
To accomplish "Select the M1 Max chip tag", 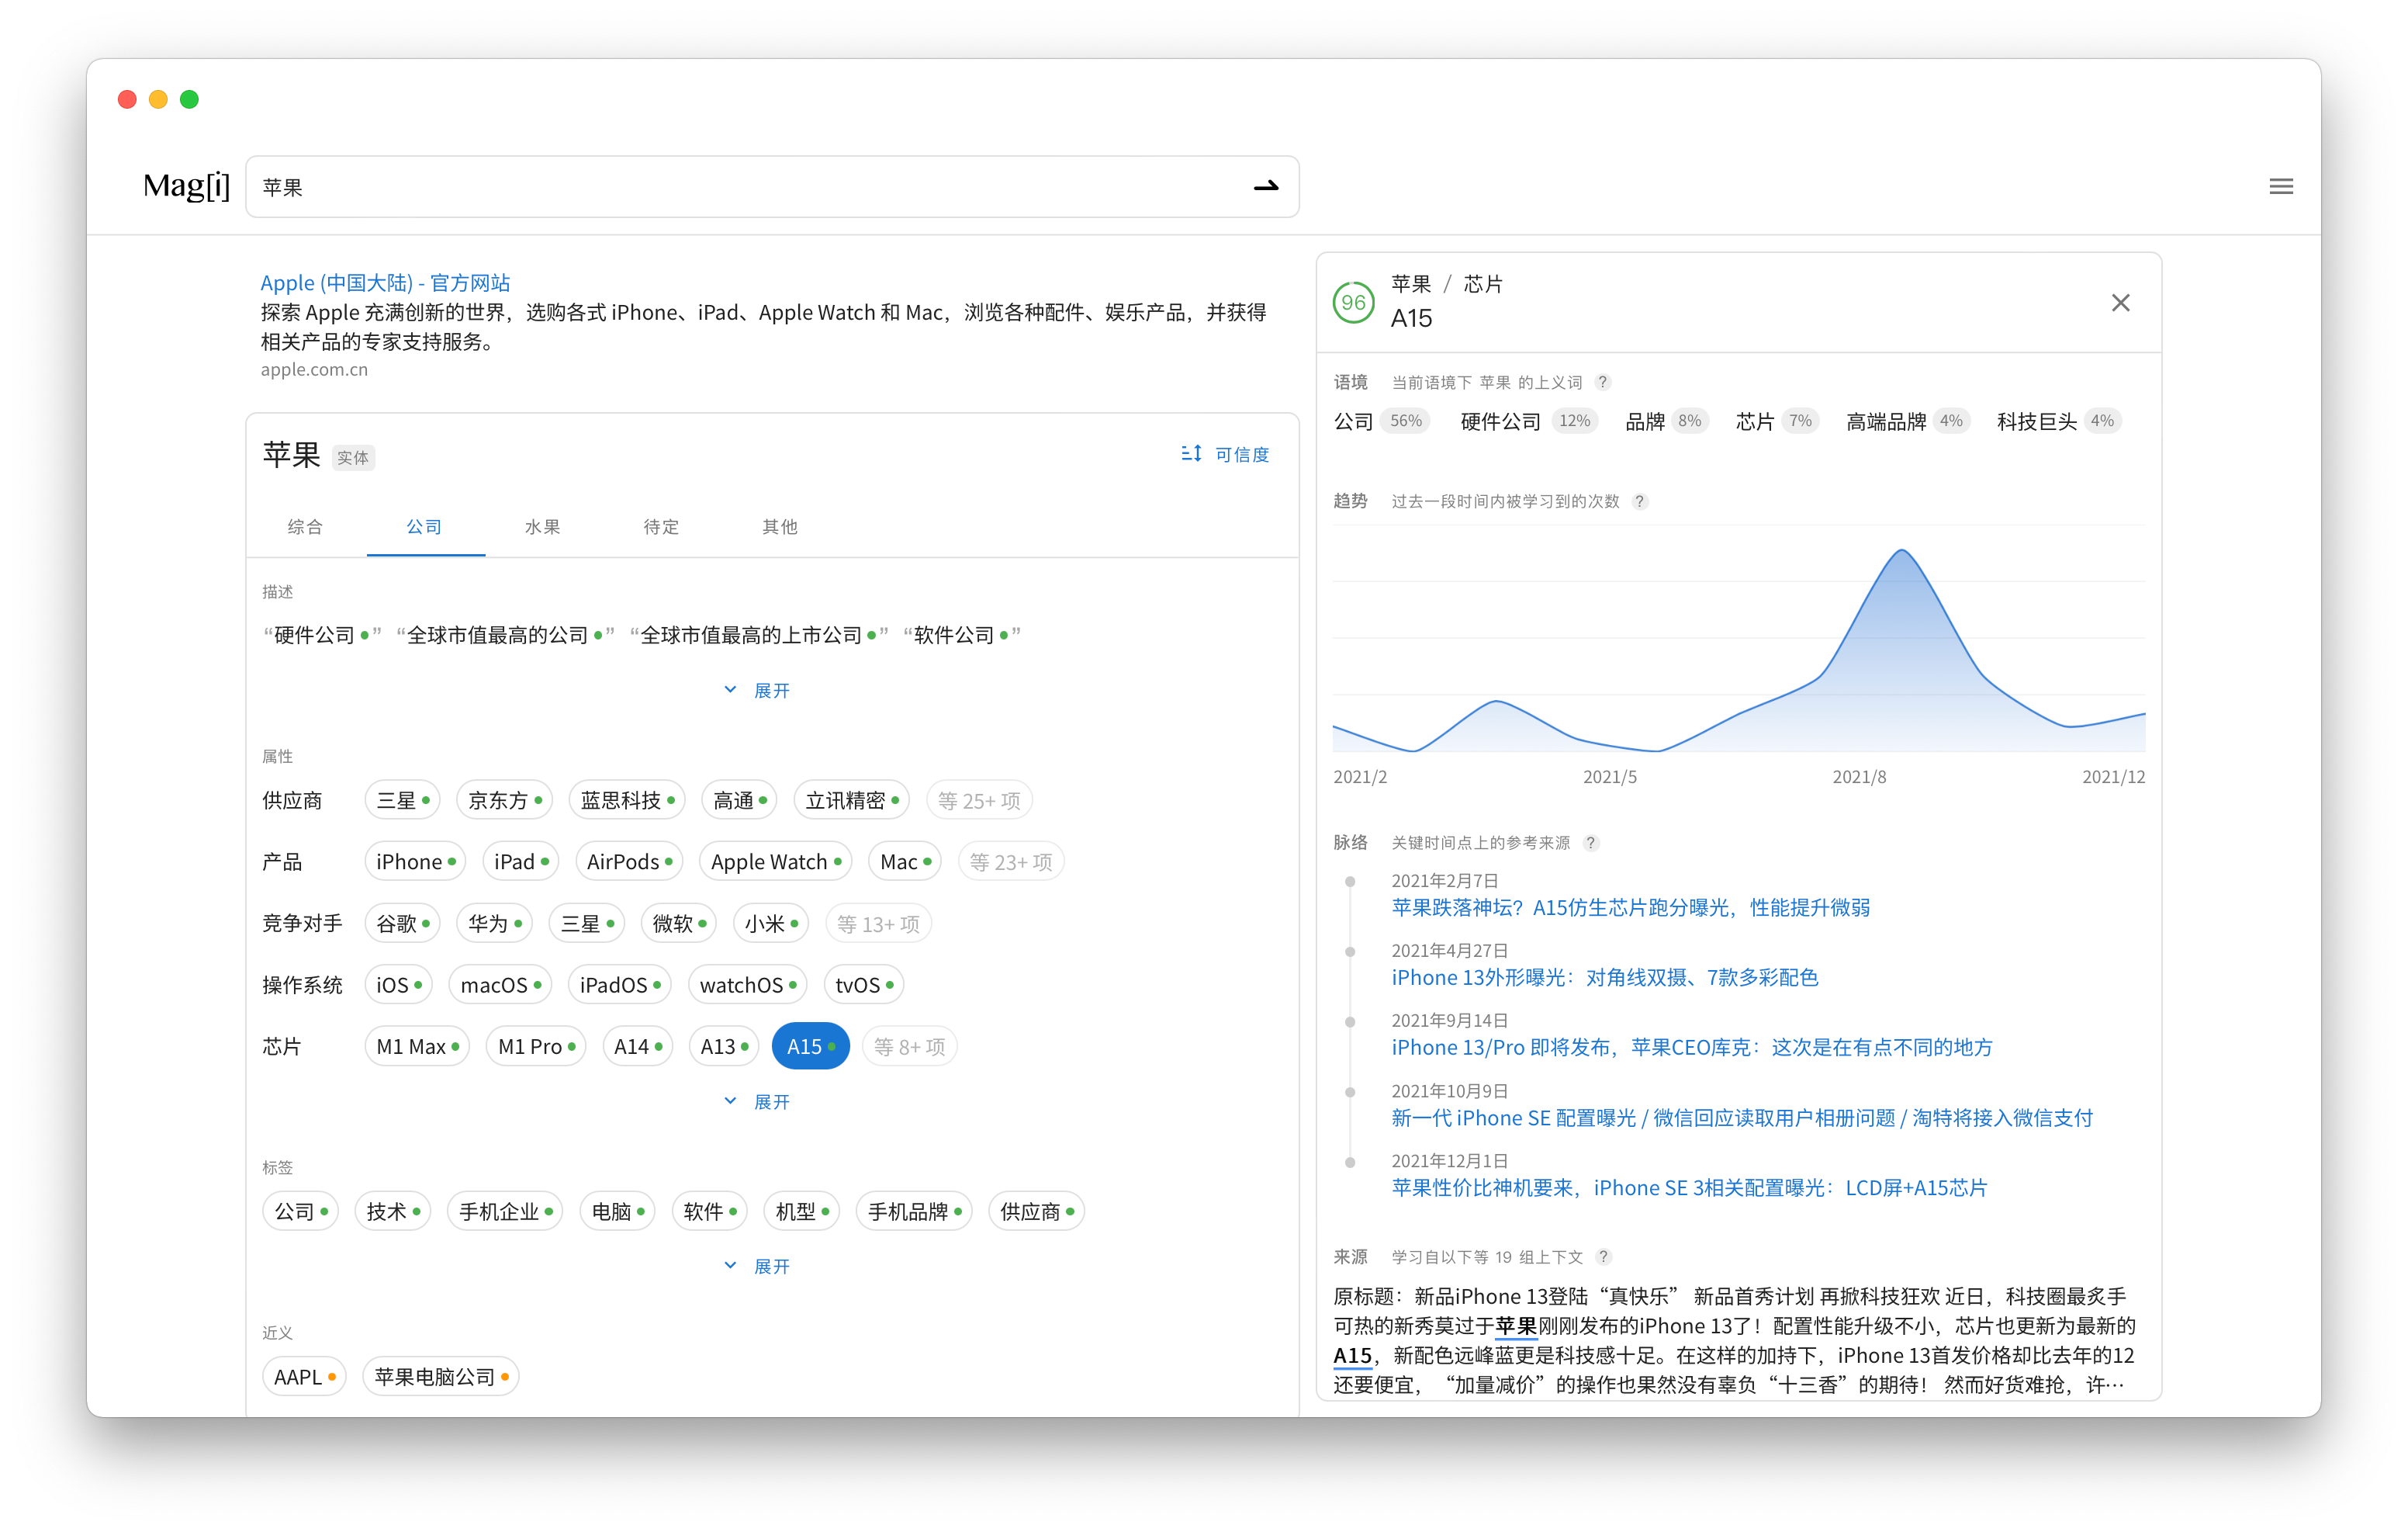I will (x=417, y=1047).
